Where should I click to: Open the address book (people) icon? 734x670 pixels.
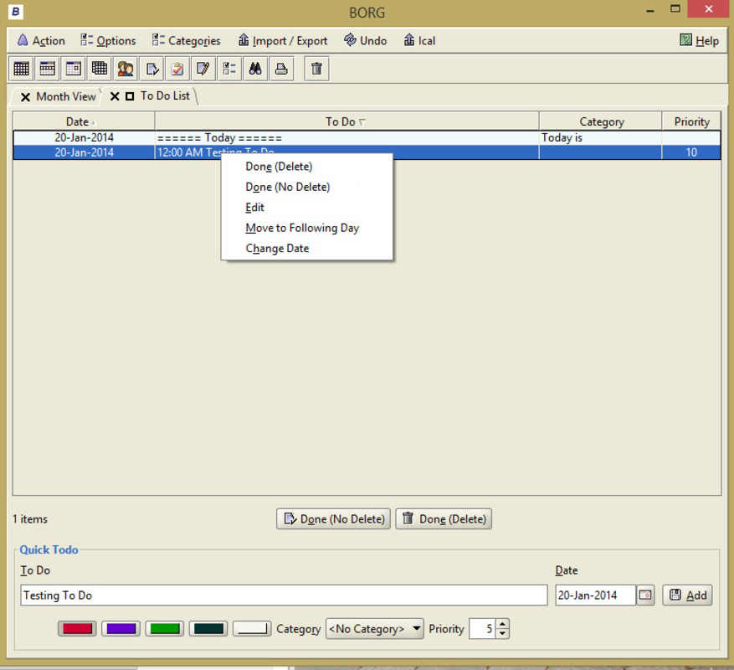click(x=126, y=69)
